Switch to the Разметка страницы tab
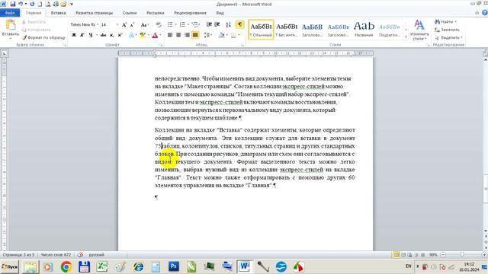The image size is (488, 274). pyautogui.click(x=95, y=13)
